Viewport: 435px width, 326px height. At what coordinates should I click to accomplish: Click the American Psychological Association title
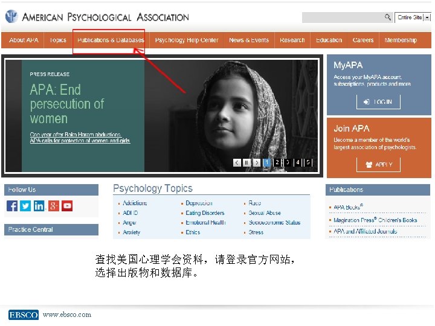click(x=105, y=17)
